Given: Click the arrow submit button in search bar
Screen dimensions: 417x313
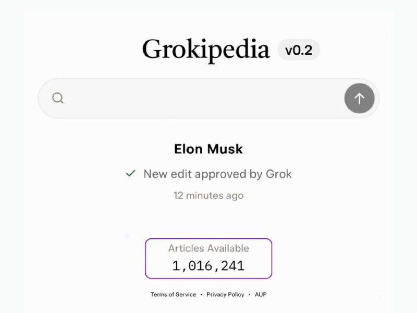Looking at the screenshot, I should 360,98.
